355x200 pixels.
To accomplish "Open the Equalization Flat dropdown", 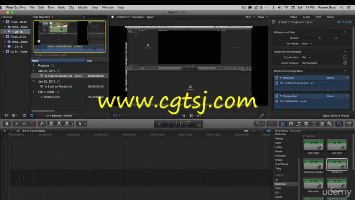I will 306,57.
